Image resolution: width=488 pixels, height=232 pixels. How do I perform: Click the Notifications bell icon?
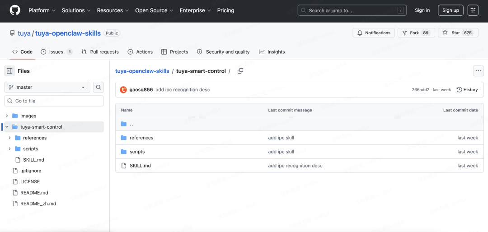(360, 32)
